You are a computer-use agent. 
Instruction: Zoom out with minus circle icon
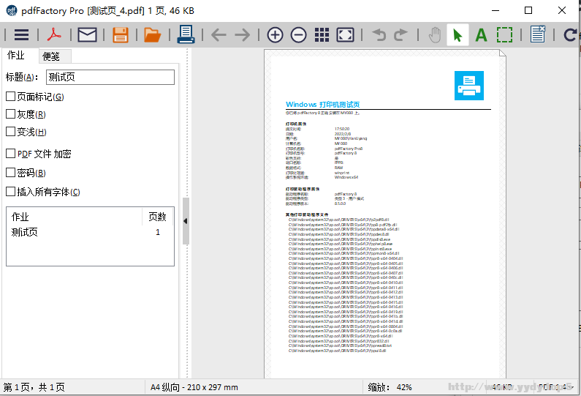pos(298,35)
